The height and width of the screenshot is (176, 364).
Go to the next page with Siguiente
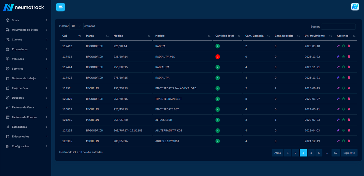click(x=349, y=153)
